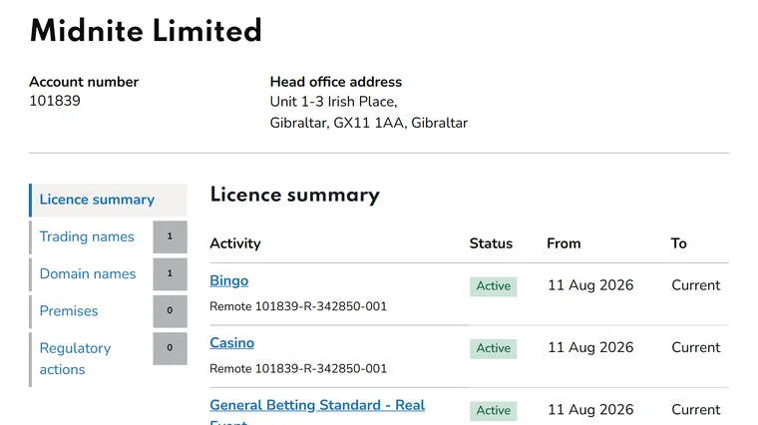
Task: Select the Gibraltar, GX11 1AA address line
Action: [x=369, y=123]
